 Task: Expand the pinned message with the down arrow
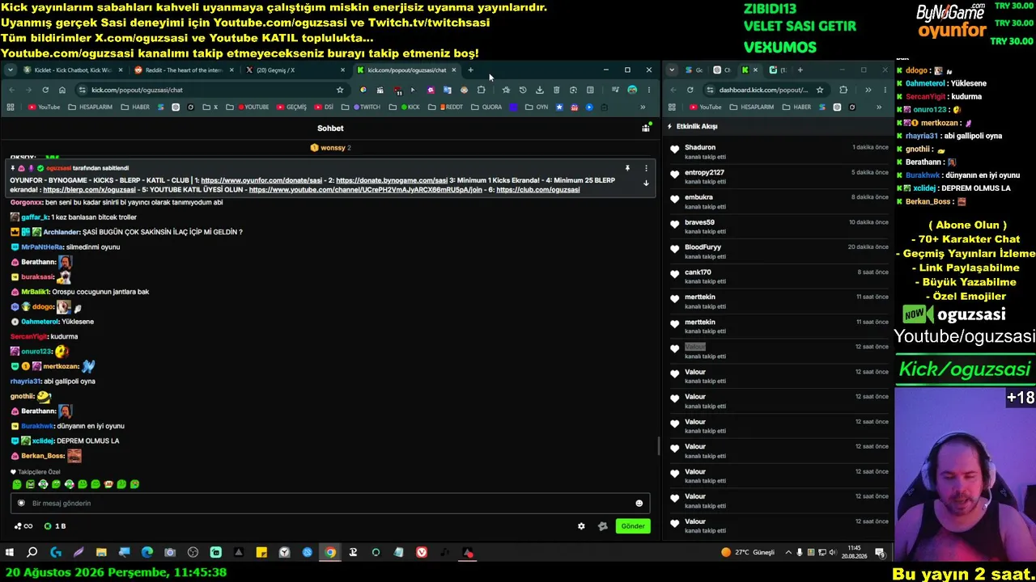tap(646, 183)
